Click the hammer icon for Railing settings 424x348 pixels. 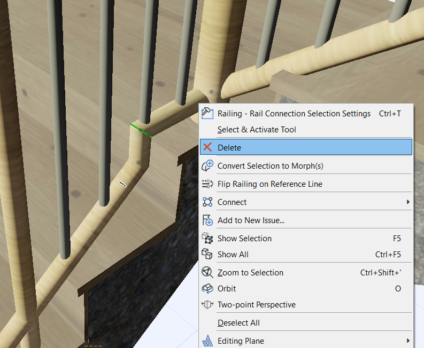click(x=207, y=113)
